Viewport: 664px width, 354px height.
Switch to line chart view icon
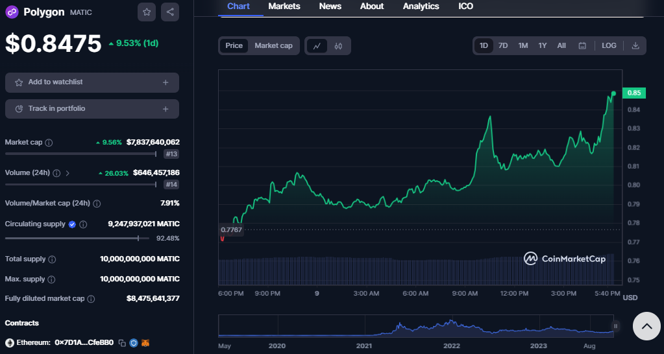point(317,45)
